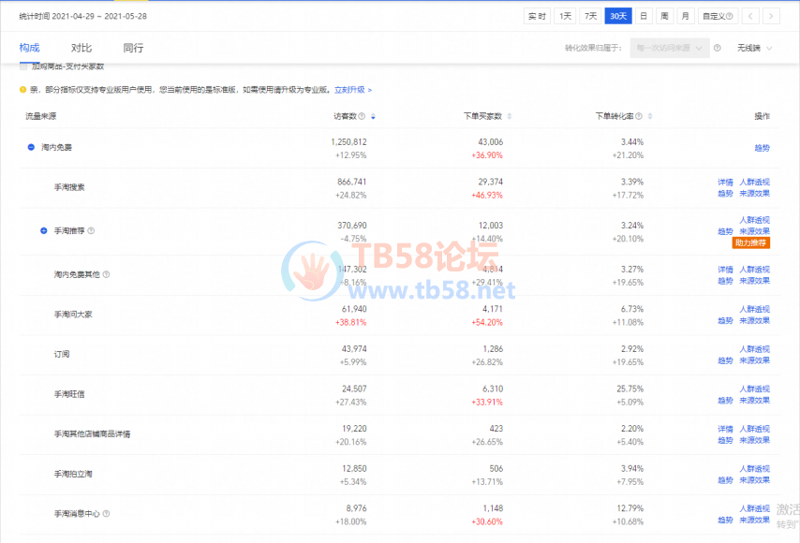Open 详情 for the 手淘其他店铺商品详情 row
The height and width of the screenshot is (543, 800).
pyautogui.click(x=725, y=429)
